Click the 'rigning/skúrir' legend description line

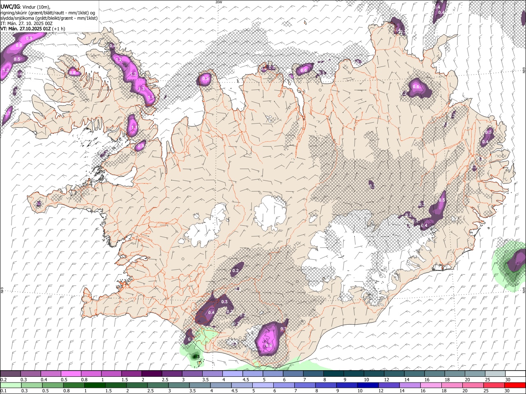tap(48, 12)
